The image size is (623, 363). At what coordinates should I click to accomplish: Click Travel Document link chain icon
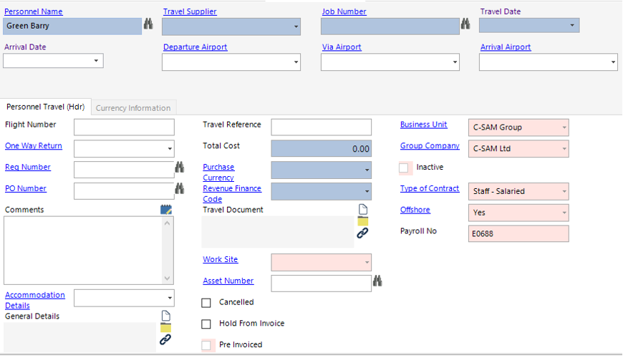point(362,233)
